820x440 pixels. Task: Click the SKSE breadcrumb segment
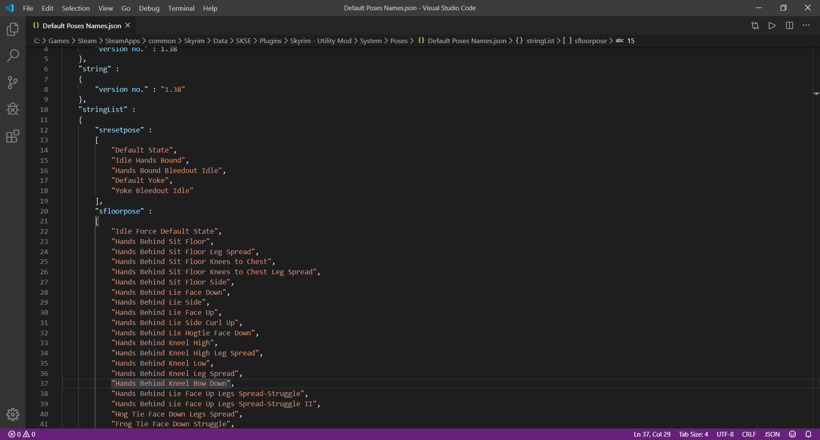[243, 41]
